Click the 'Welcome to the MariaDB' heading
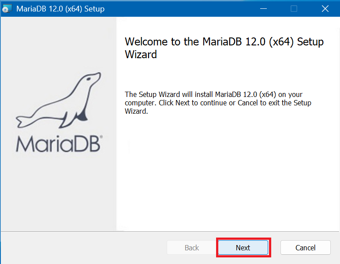This screenshot has width=340, height=264. tap(224, 42)
